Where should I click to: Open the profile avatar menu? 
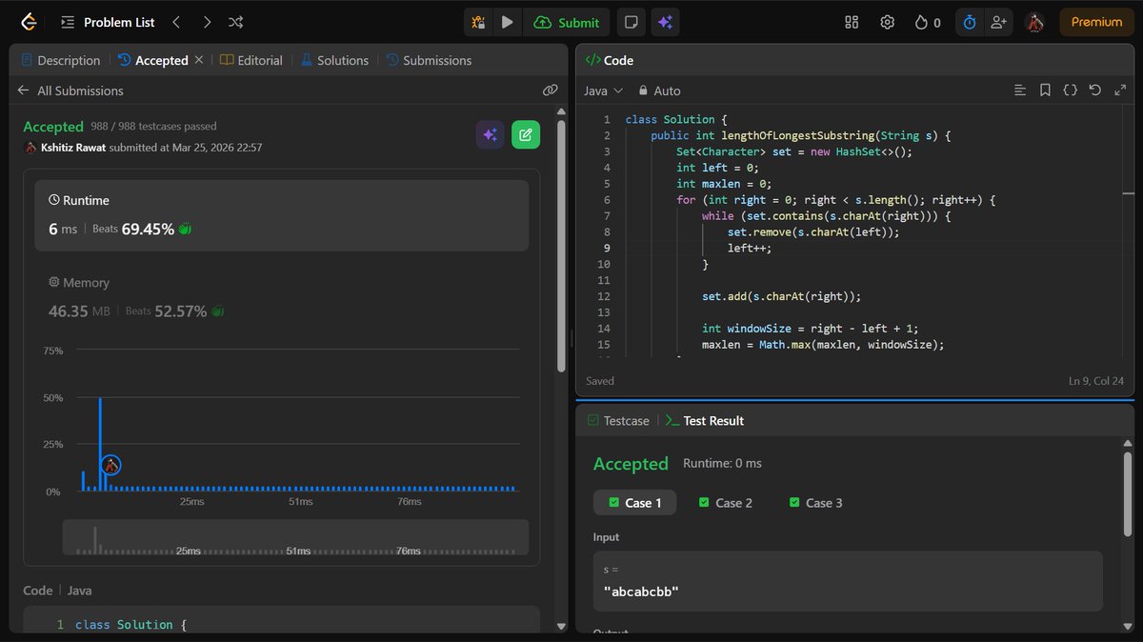(1034, 22)
